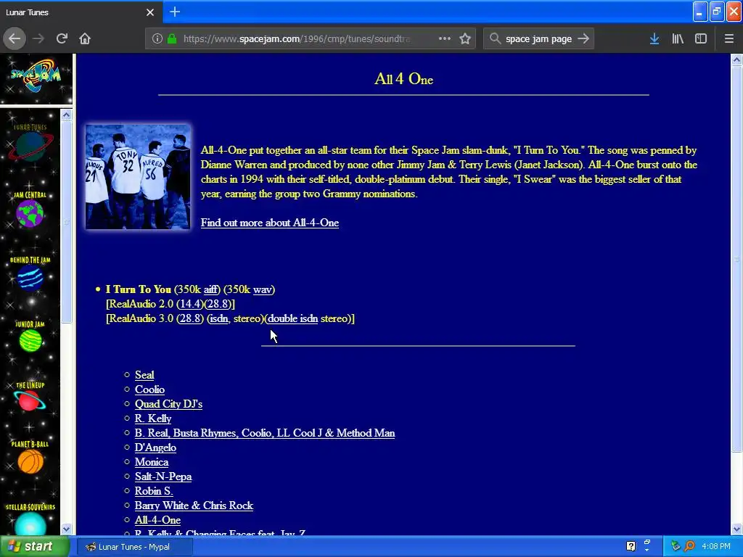Reload the current page
The image size is (743, 557).
pyautogui.click(x=62, y=38)
